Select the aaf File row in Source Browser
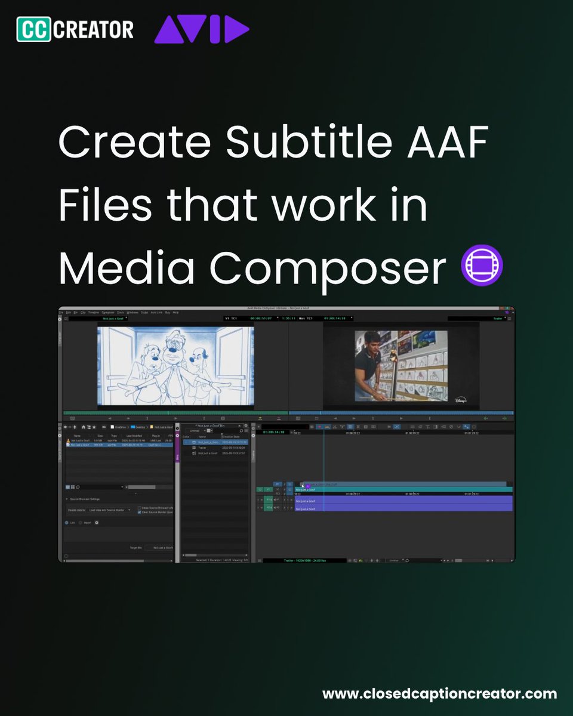The width and height of the screenshot is (573, 716). pos(119,445)
